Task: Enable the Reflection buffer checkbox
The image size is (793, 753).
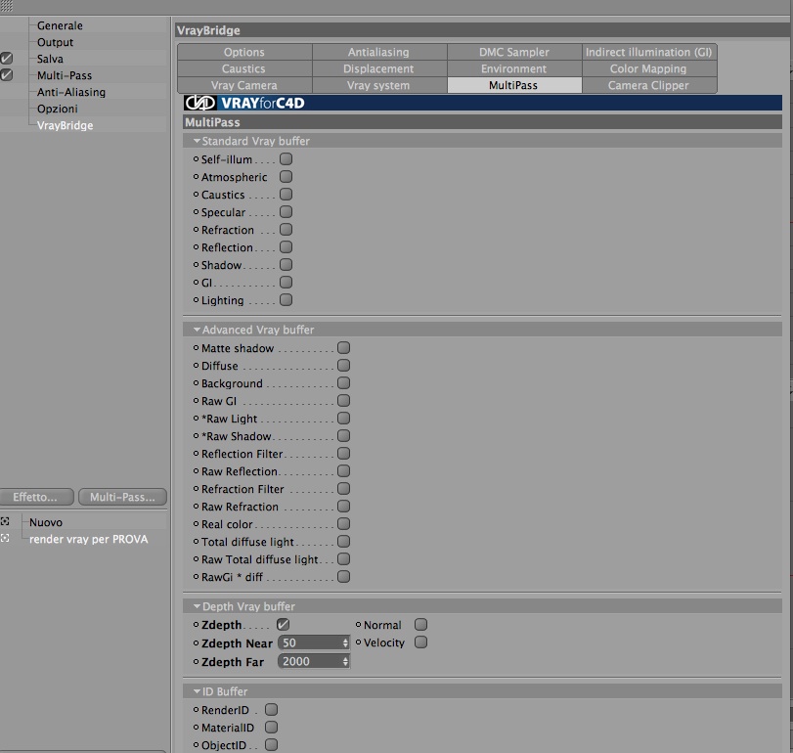Action: click(286, 247)
